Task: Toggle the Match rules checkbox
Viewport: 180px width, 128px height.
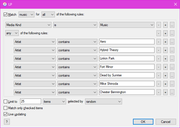Action: (x=5, y=15)
